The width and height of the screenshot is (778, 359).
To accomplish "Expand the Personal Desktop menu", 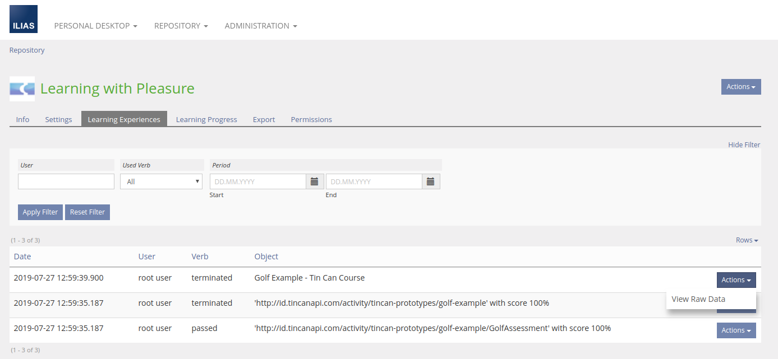I will [x=95, y=26].
